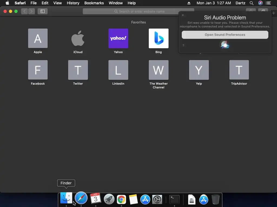Open Spotlight search magnifier
This screenshot has height=207, width=277.
click(252, 3)
